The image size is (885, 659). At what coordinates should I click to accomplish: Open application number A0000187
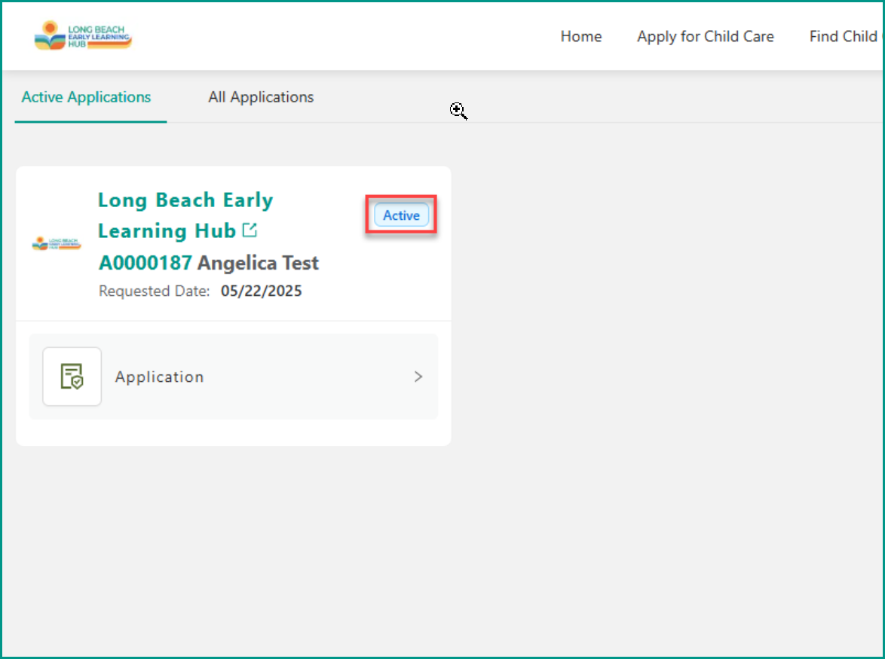click(x=145, y=263)
